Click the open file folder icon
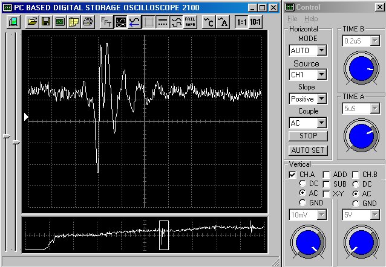Image resolution: width=386 pixels, height=267 pixels. 31,22
